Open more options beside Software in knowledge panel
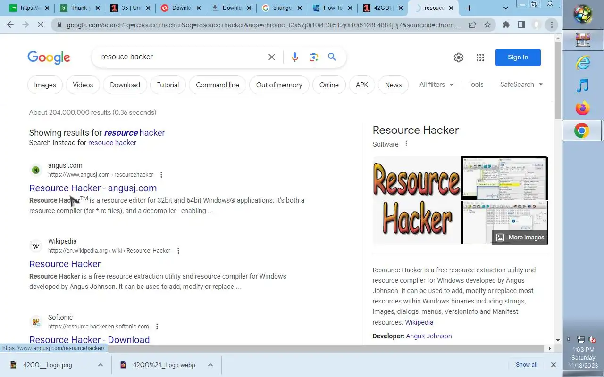The width and height of the screenshot is (604, 377). point(406,144)
